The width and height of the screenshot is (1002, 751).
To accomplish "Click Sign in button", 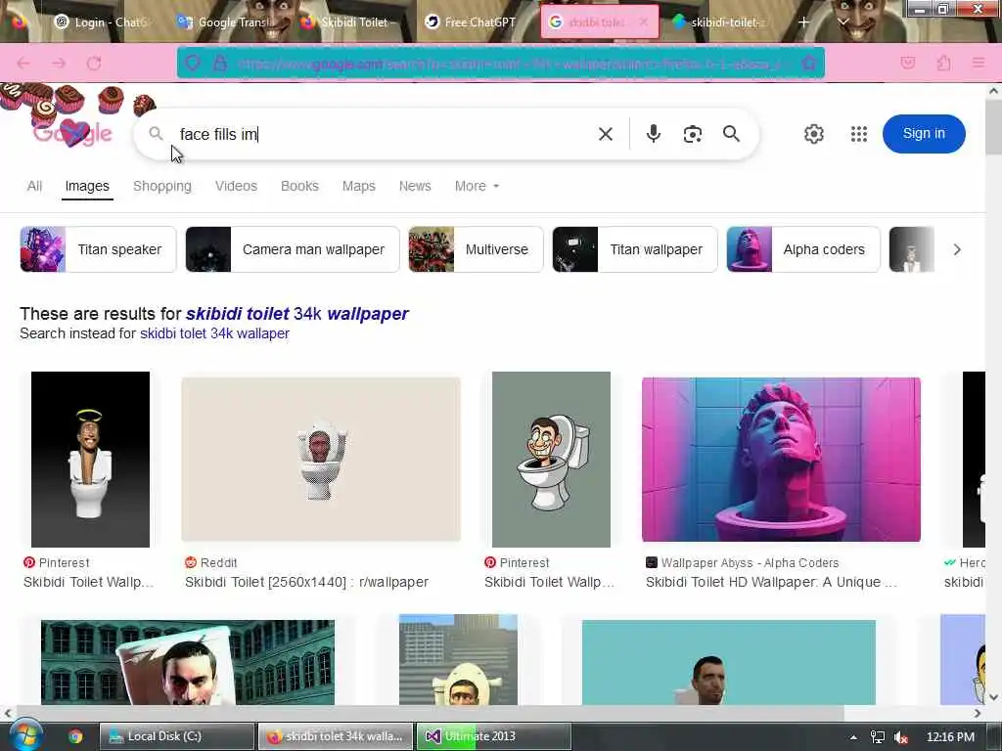I will pos(924,133).
